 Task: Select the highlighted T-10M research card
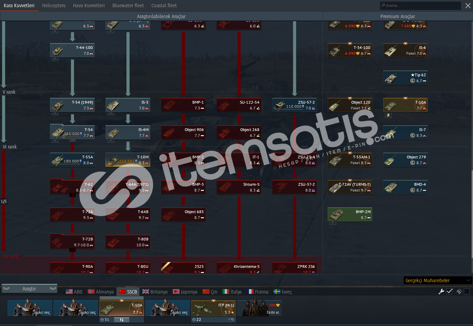pos(128,160)
